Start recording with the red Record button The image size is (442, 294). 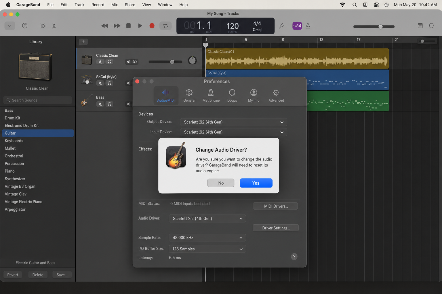[152, 26]
